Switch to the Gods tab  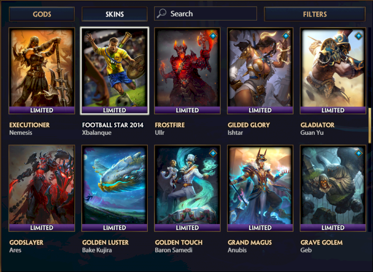pyautogui.click(x=42, y=14)
